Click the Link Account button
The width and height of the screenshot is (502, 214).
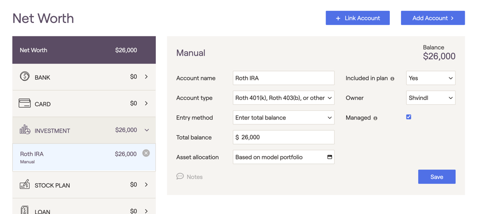[357, 18]
